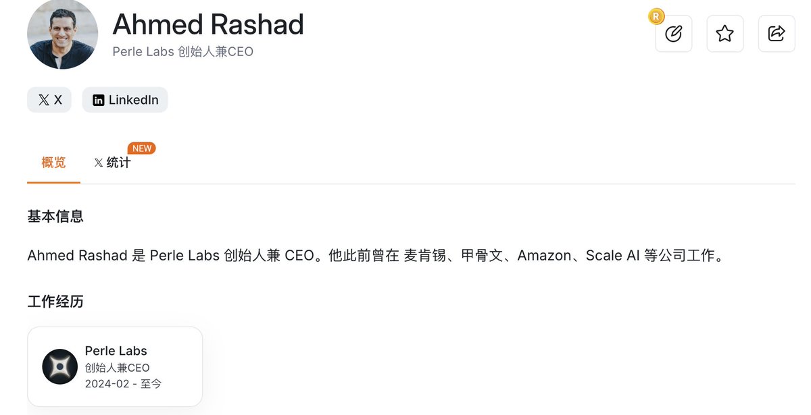This screenshot has height=415, width=811.
Task: Click the edit profile pencil icon
Action: coord(673,34)
